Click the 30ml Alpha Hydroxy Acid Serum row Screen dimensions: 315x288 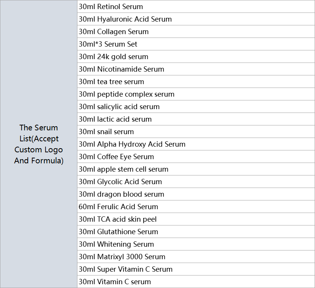[x=196, y=144]
